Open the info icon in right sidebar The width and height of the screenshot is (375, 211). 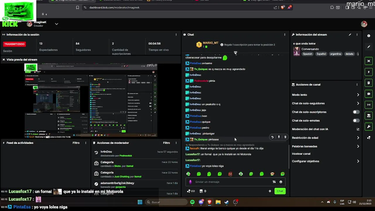369,36
